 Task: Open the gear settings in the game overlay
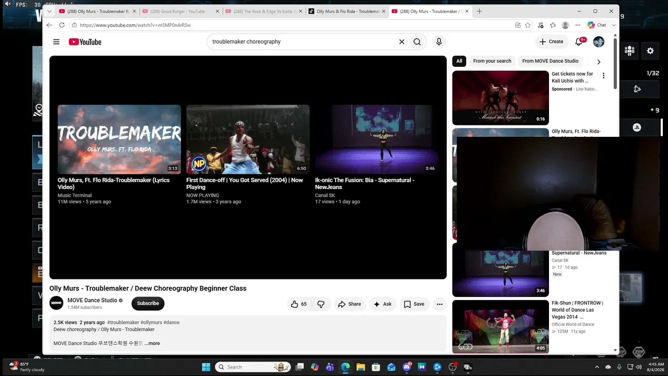click(x=650, y=51)
